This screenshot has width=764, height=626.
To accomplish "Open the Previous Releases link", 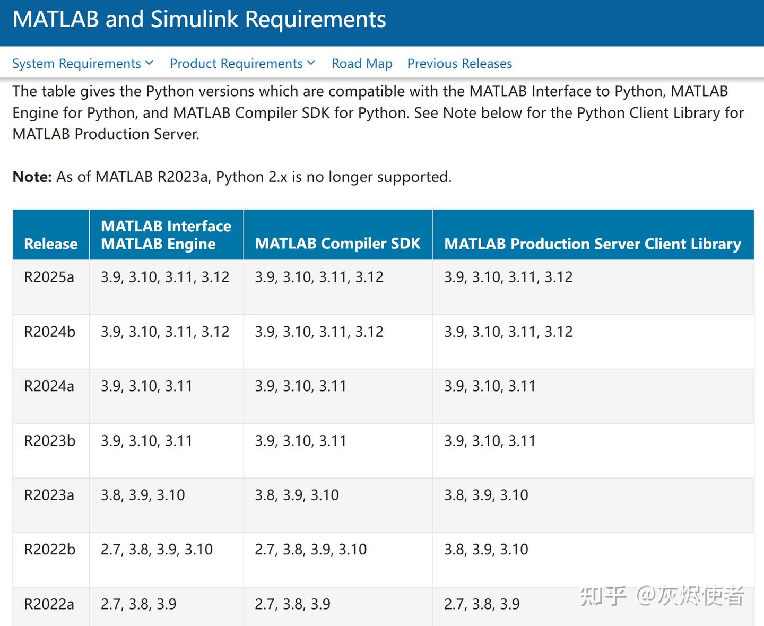I will pos(459,64).
